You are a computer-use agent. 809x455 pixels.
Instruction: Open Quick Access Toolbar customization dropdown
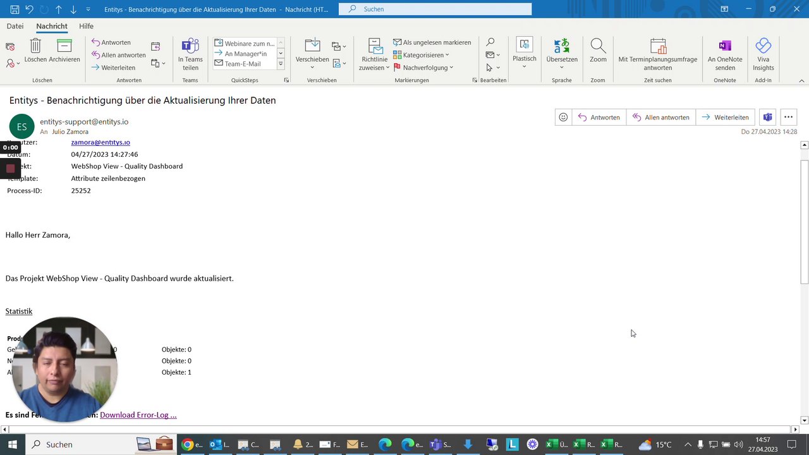[x=88, y=9]
